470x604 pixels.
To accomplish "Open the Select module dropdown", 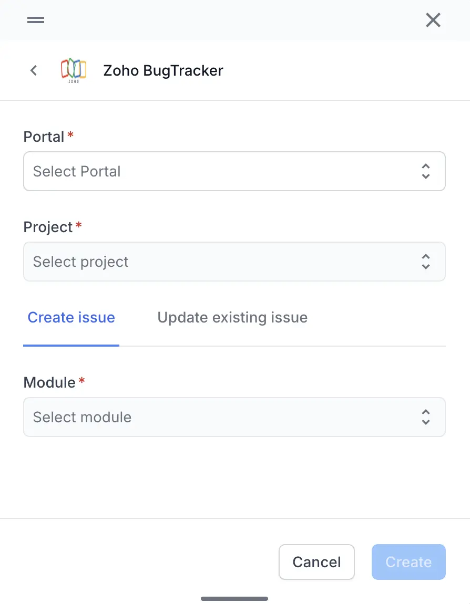I will (x=234, y=417).
